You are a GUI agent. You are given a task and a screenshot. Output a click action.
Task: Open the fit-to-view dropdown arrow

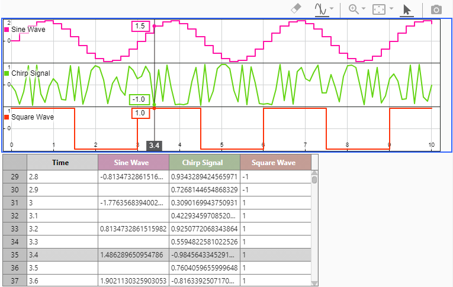391,9
